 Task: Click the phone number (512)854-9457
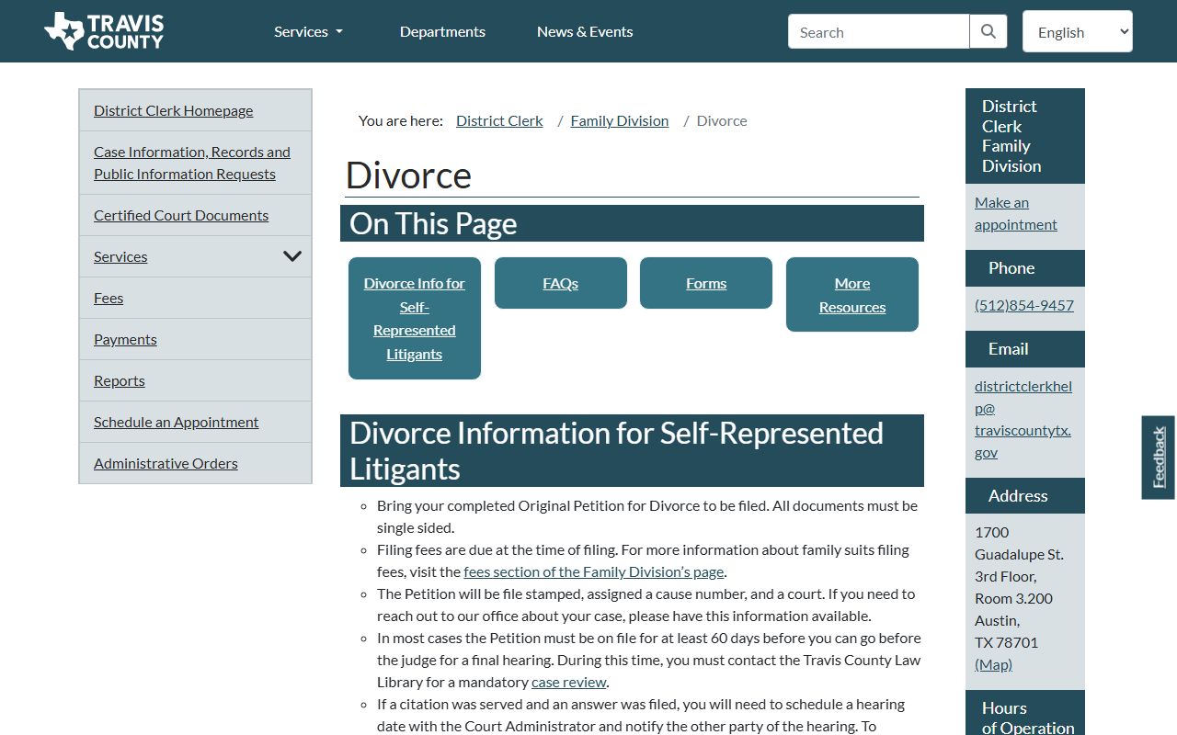pyautogui.click(x=1024, y=305)
